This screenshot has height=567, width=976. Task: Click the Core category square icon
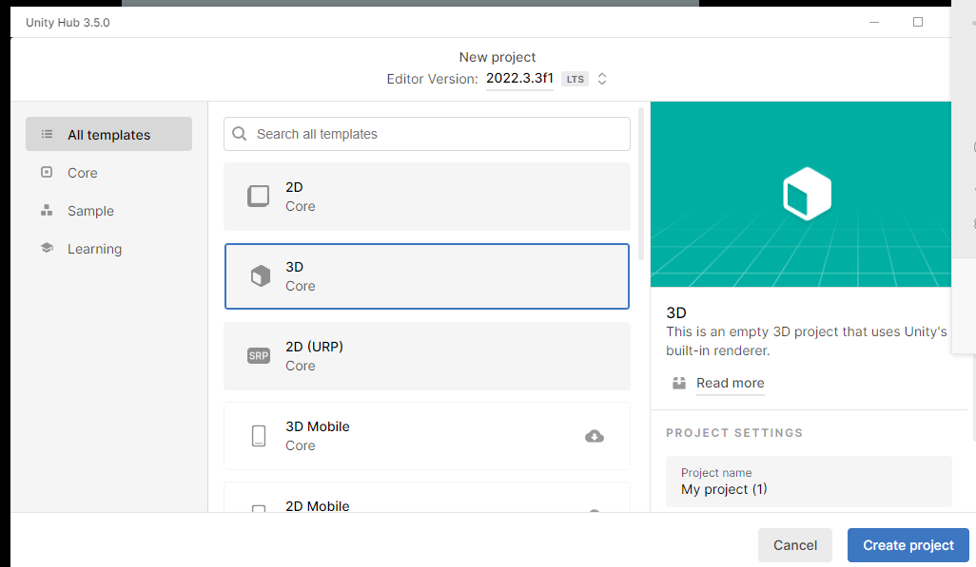pos(47,172)
